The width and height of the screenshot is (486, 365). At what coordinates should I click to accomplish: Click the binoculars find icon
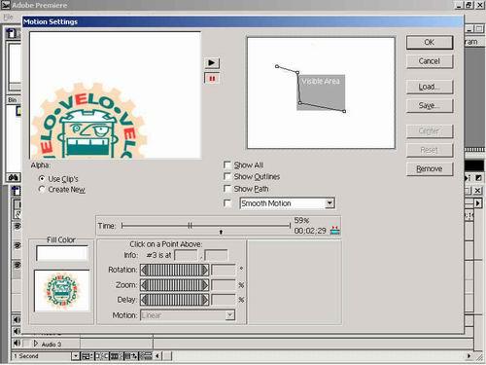pos(14,177)
